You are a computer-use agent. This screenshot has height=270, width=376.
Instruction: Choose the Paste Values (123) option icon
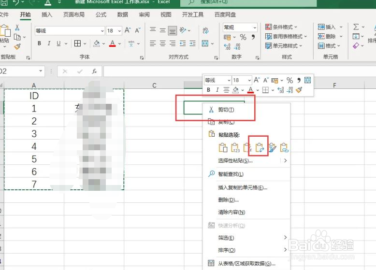[x=235, y=148]
